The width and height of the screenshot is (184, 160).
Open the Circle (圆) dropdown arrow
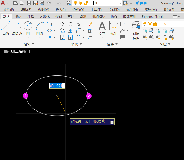[28, 37]
